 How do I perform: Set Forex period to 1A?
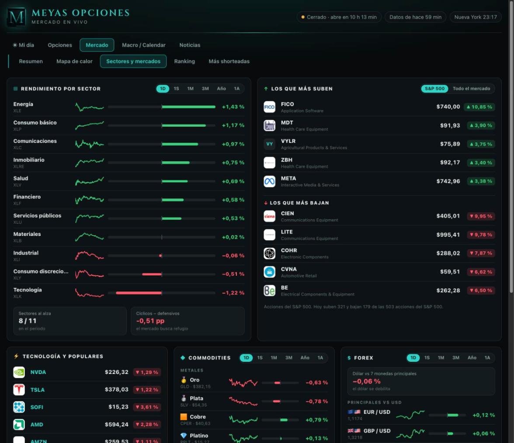pos(487,358)
